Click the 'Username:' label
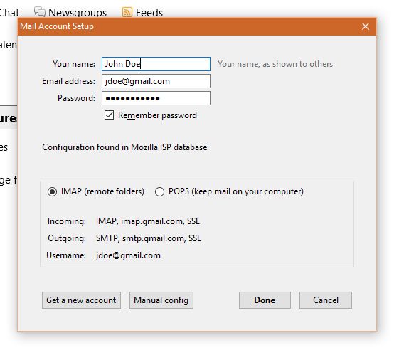The width and height of the screenshot is (399, 355). coord(66,255)
